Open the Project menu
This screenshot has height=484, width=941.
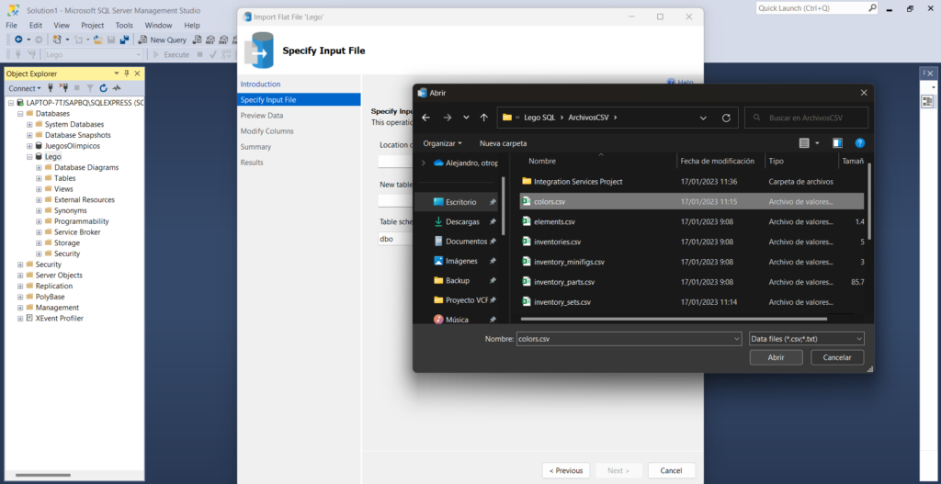click(x=92, y=26)
